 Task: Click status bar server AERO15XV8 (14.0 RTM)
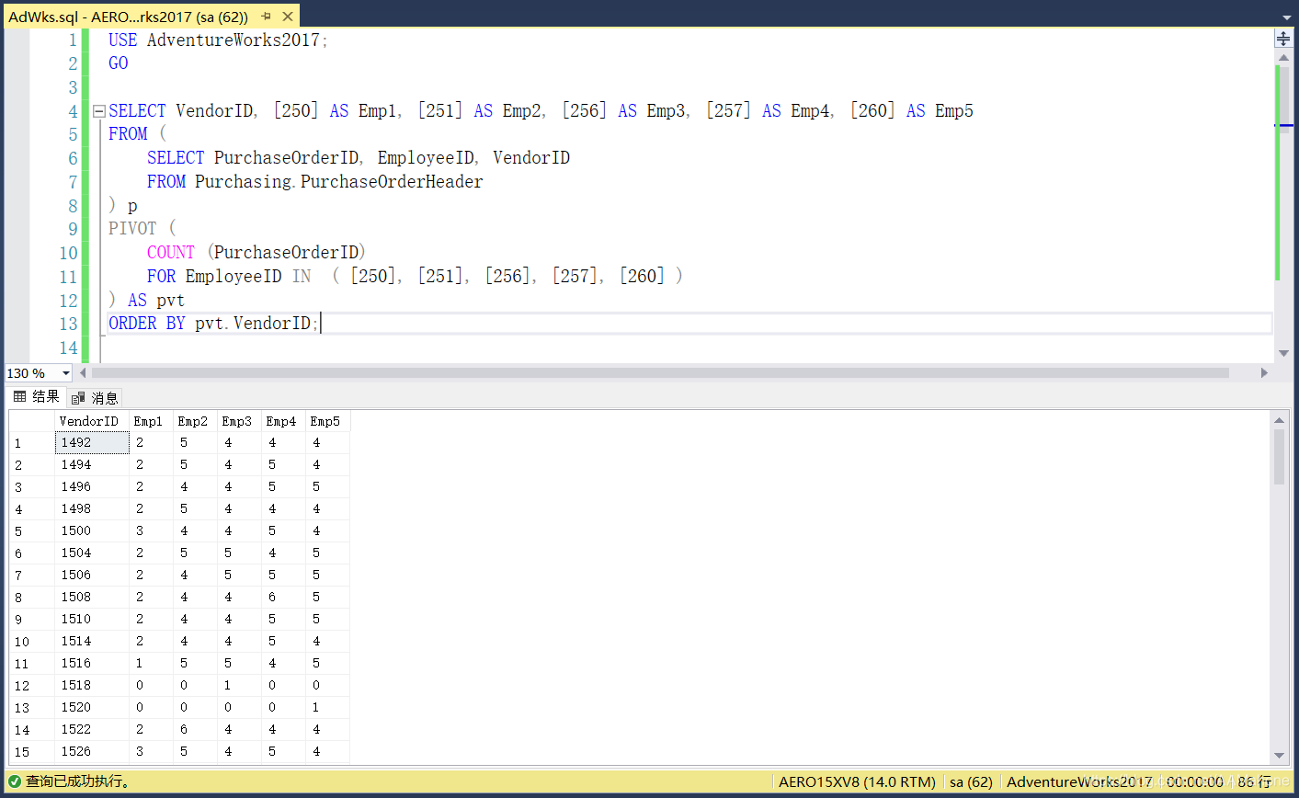857,782
